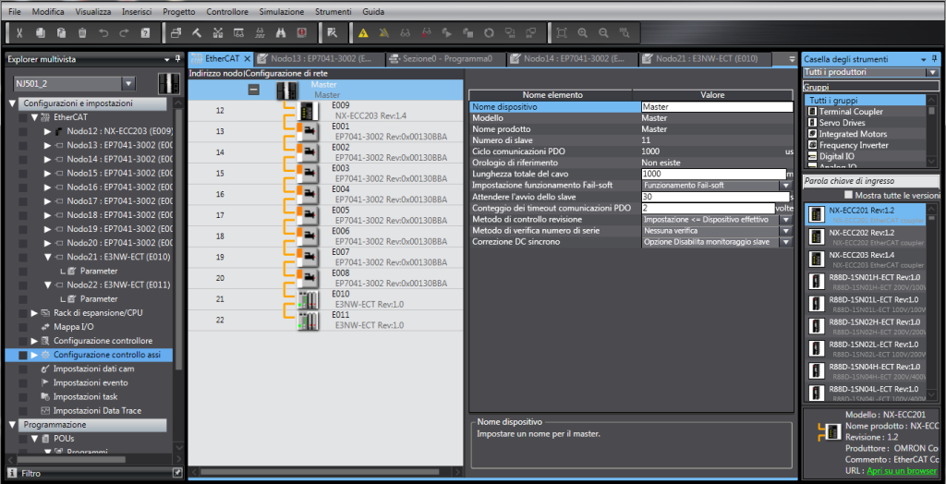Image resolution: width=946 pixels, height=484 pixels.
Task: Click the Redo arrow toolbar icon
Action: [125, 33]
